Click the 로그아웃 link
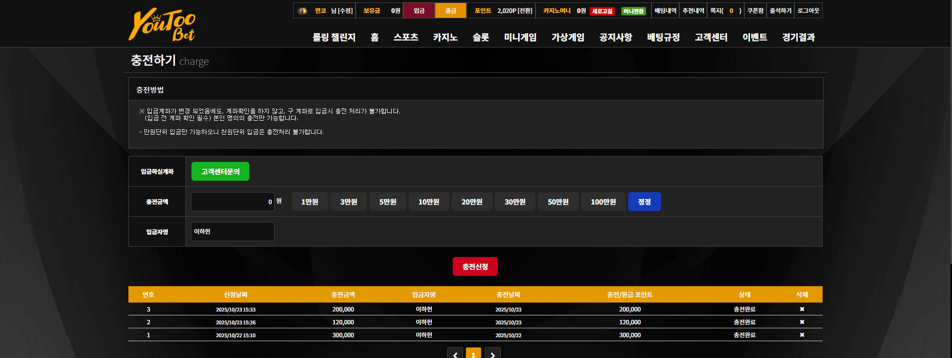The height and width of the screenshot is (358, 952). point(808,10)
